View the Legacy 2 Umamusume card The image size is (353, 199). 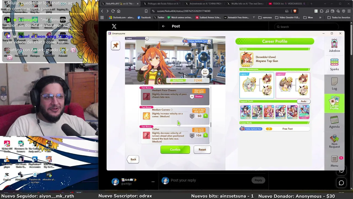[x=293, y=85]
